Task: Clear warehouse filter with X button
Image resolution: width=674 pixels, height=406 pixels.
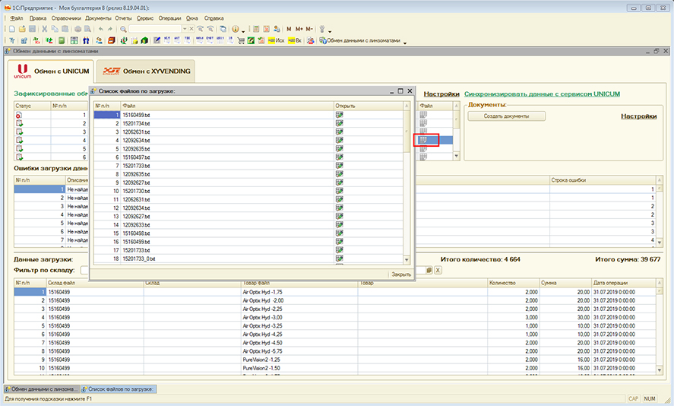Action: pyautogui.click(x=438, y=270)
